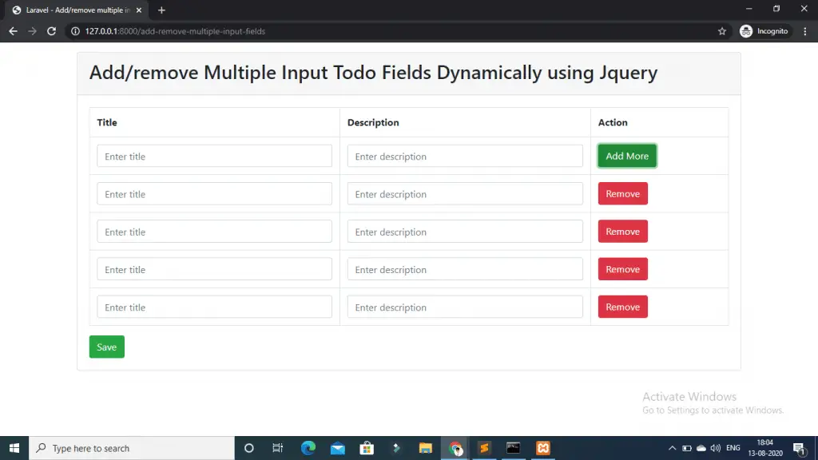Click the first Enter title input field
This screenshot has width=818, height=460.
tap(214, 156)
